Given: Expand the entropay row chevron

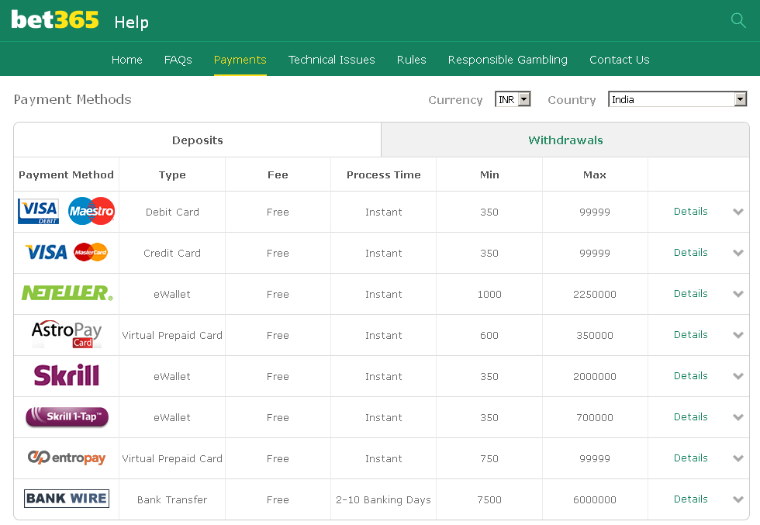Looking at the screenshot, I should [x=738, y=458].
